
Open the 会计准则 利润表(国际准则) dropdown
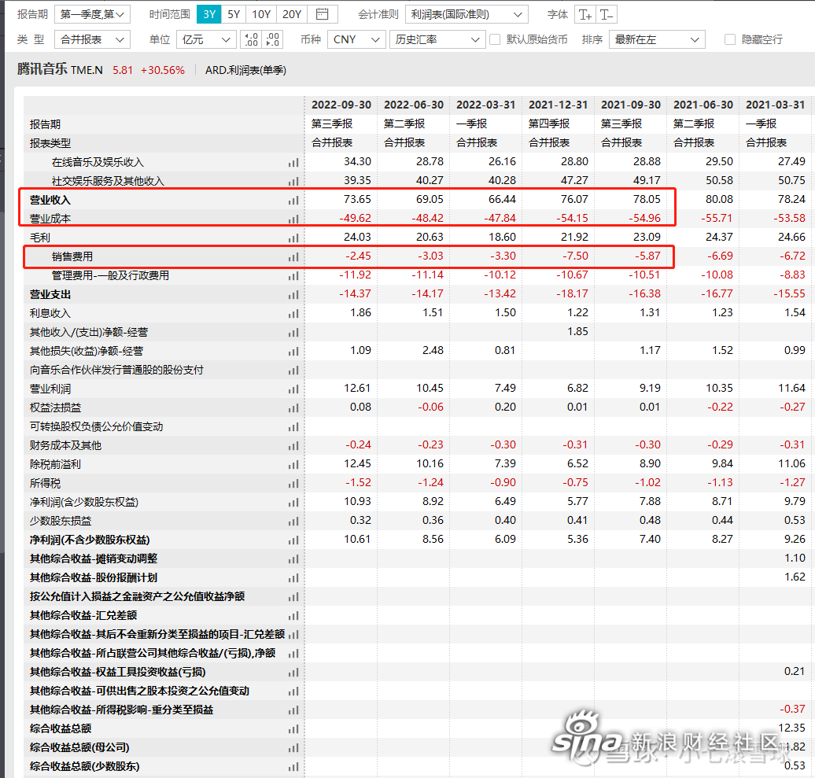467,14
